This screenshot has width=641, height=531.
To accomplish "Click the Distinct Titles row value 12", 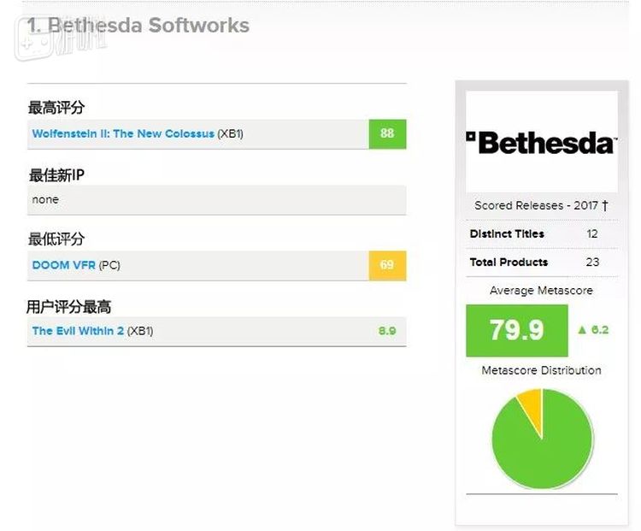I will [592, 234].
